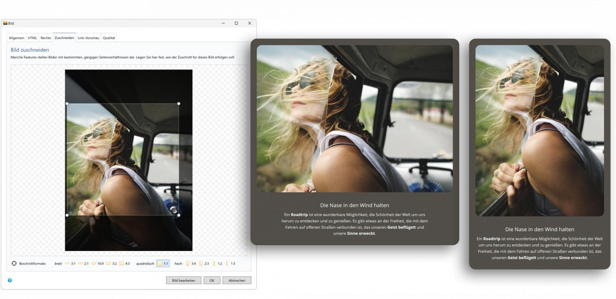Choose the 3:2 crop format
616x299 pixels.
click(111, 264)
